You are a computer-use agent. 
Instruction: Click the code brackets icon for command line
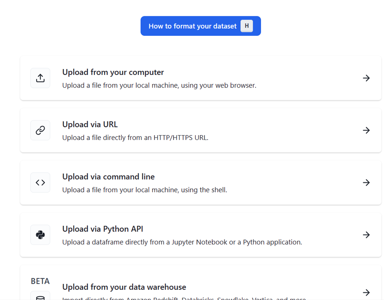[41, 183]
